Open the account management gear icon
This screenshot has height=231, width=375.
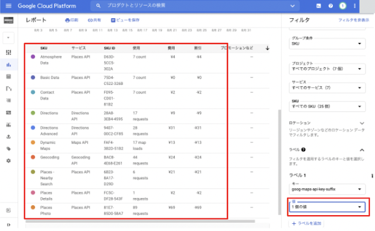9,161
